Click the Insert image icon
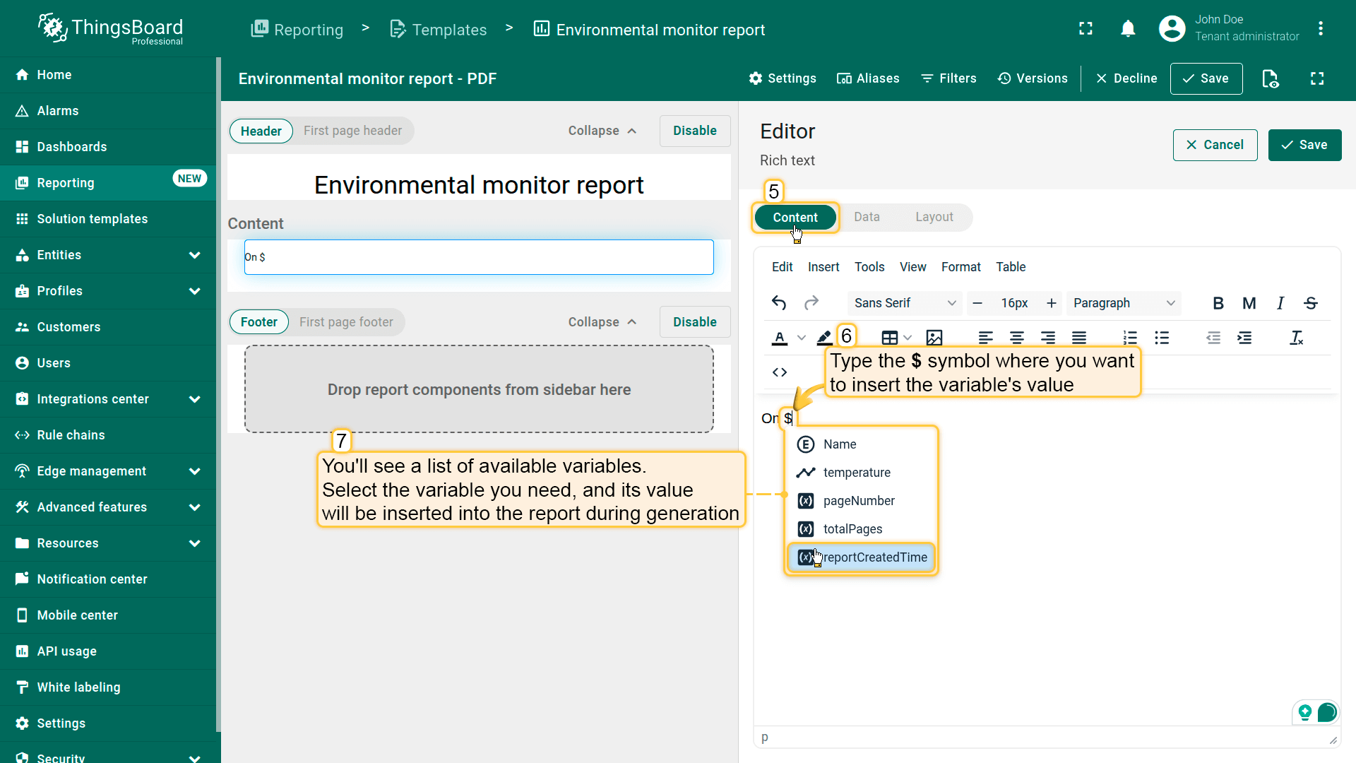 934,338
